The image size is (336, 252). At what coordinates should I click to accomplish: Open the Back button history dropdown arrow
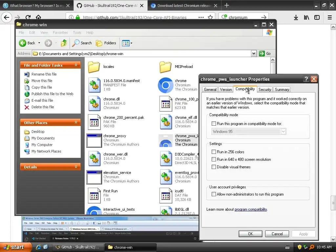(x=39, y=43)
